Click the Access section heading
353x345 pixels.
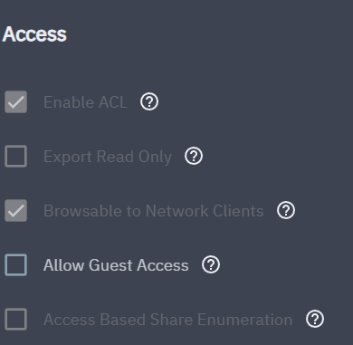click(34, 34)
